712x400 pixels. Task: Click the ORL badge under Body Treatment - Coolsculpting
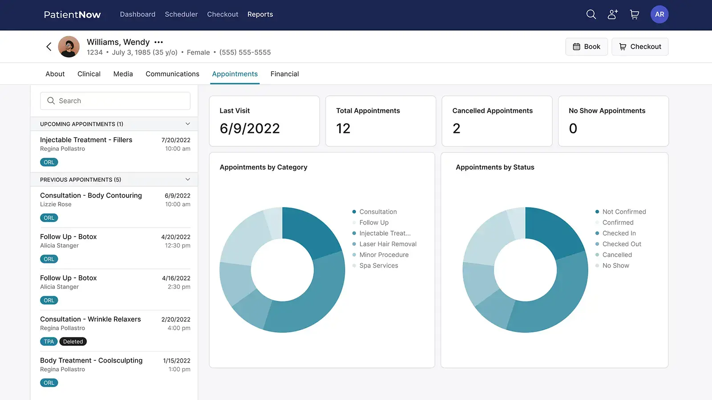[x=49, y=383]
